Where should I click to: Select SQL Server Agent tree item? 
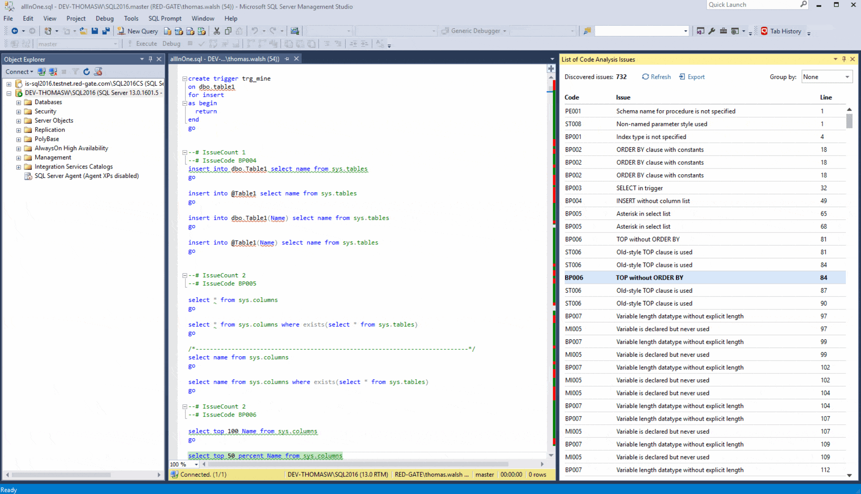[87, 176]
